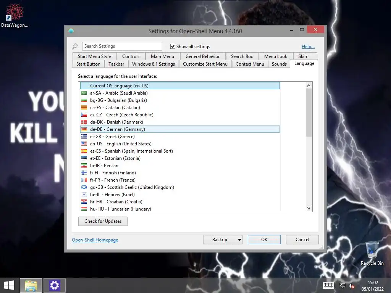Click the Hungary flag icon
391x293 pixels.
[x=84, y=209]
